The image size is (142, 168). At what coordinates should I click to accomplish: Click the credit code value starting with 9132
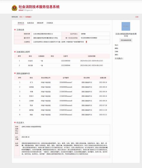pos(89,38)
